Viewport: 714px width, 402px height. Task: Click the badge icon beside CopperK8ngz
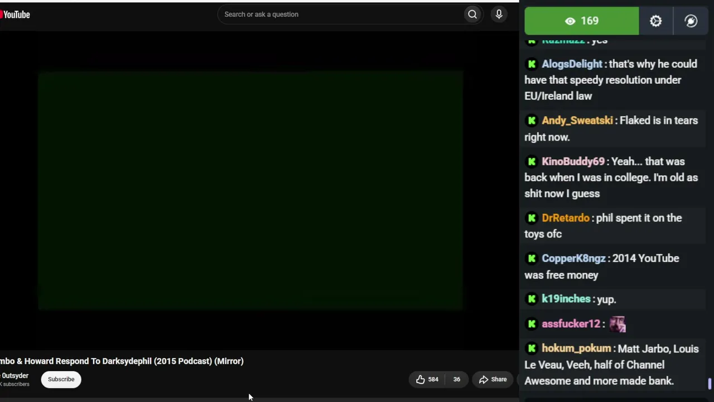click(532, 259)
